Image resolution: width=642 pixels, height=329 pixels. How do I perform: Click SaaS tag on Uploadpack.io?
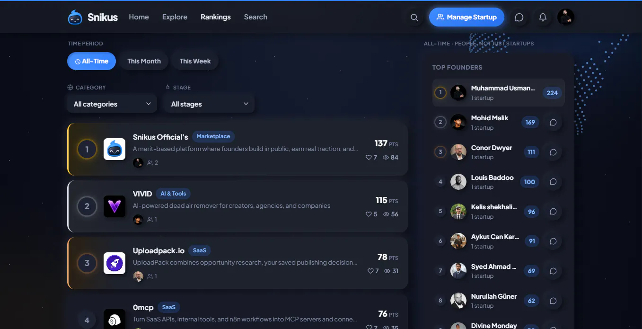[x=200, y=250]
